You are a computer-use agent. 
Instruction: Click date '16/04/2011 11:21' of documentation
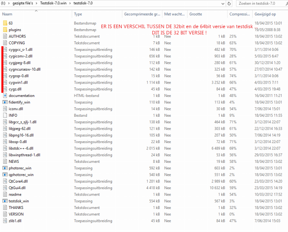(268, 95)
